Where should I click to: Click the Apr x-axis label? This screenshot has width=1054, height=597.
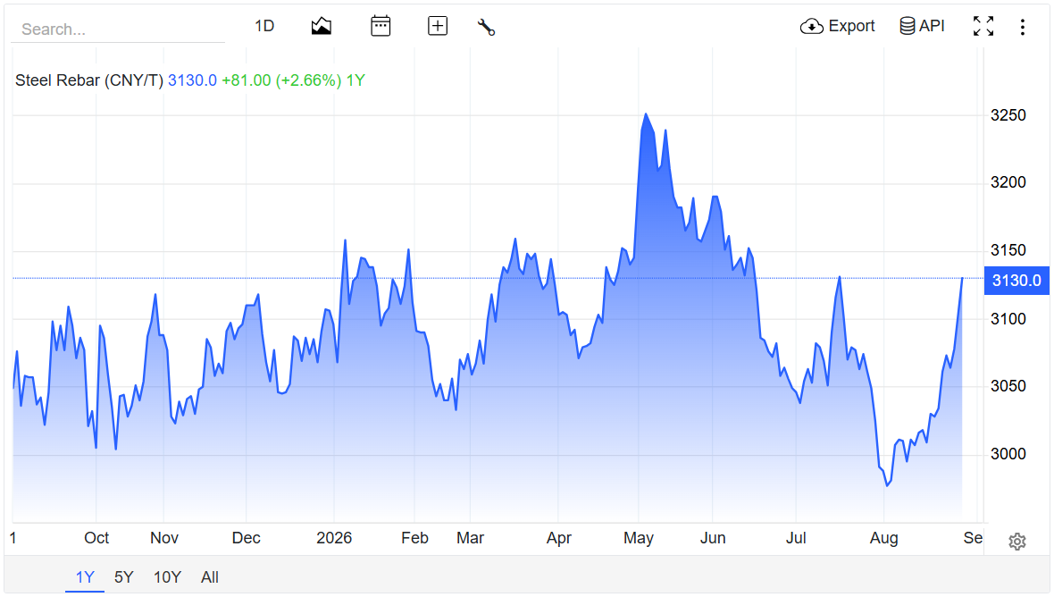pos(558,538)
